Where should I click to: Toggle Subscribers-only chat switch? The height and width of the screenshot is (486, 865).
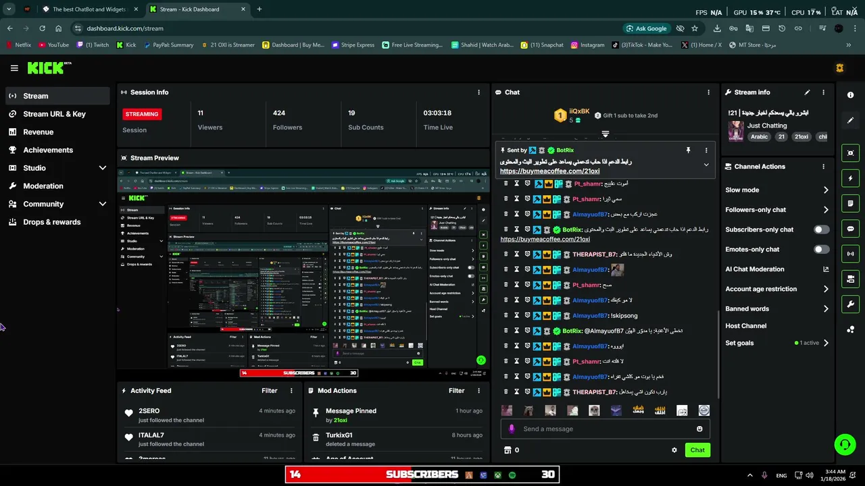point(821,230)
